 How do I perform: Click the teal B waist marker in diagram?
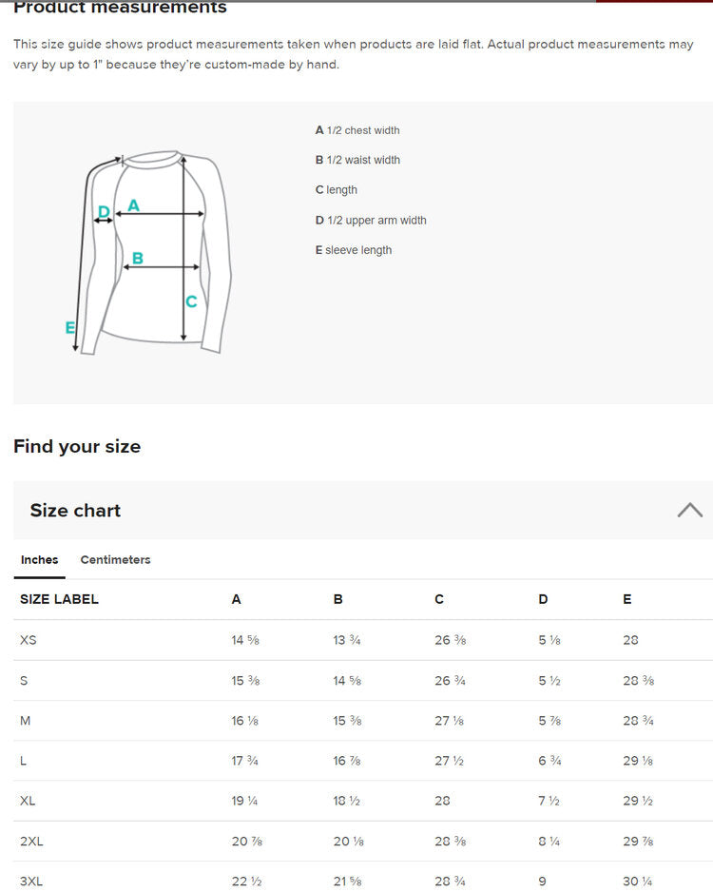click(x=138, y=258)
